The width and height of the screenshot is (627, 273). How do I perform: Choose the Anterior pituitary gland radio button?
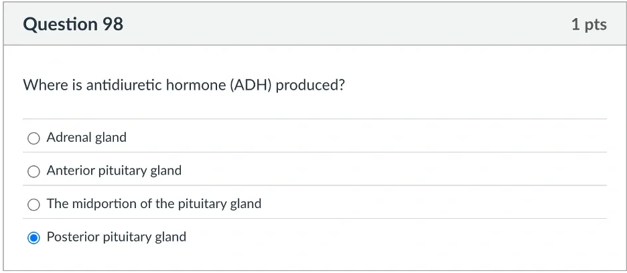coord(33,171)
